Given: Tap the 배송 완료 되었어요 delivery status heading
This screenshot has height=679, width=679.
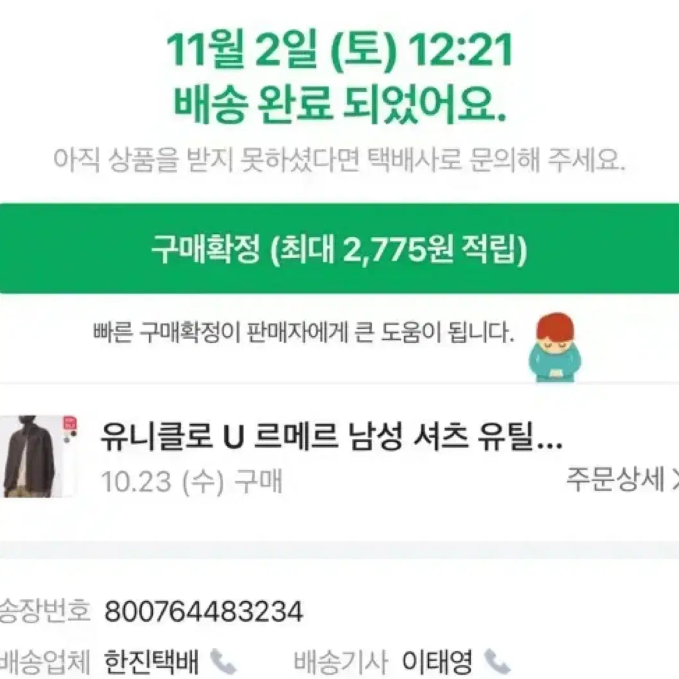Looking at the screenshot, I should pos(339,104).
